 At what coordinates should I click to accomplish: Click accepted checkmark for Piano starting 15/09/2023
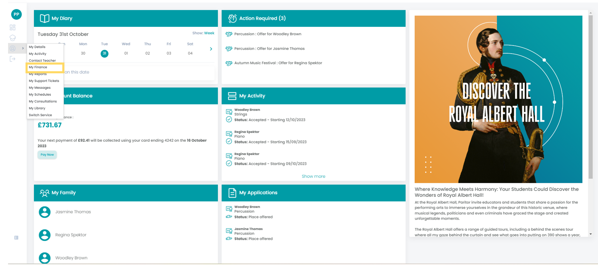pyautogui.click(x=229, y=141)
